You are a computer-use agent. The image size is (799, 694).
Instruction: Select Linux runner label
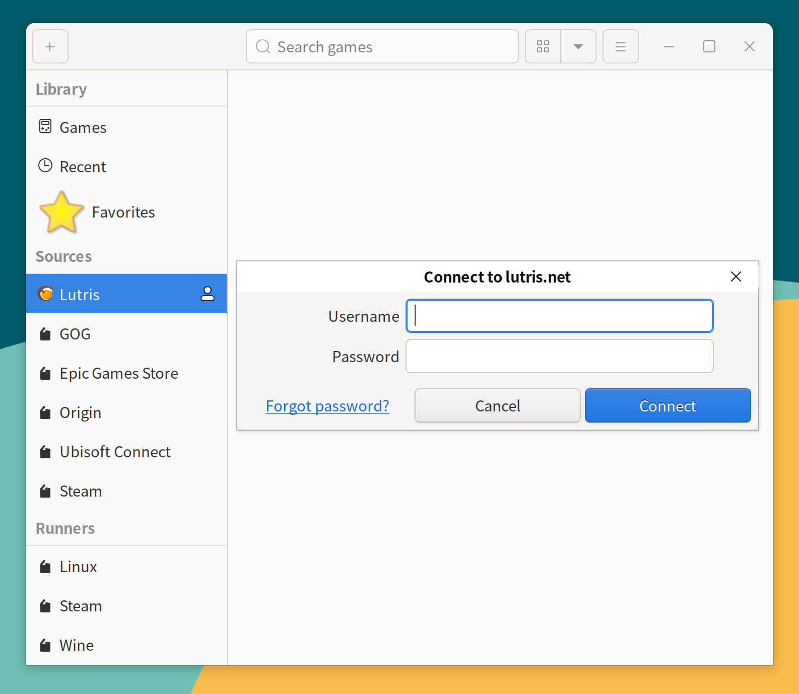point(78,567)
